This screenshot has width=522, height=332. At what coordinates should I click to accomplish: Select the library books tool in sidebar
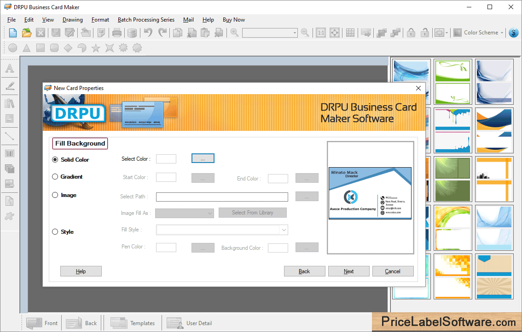tap(10, 103)
